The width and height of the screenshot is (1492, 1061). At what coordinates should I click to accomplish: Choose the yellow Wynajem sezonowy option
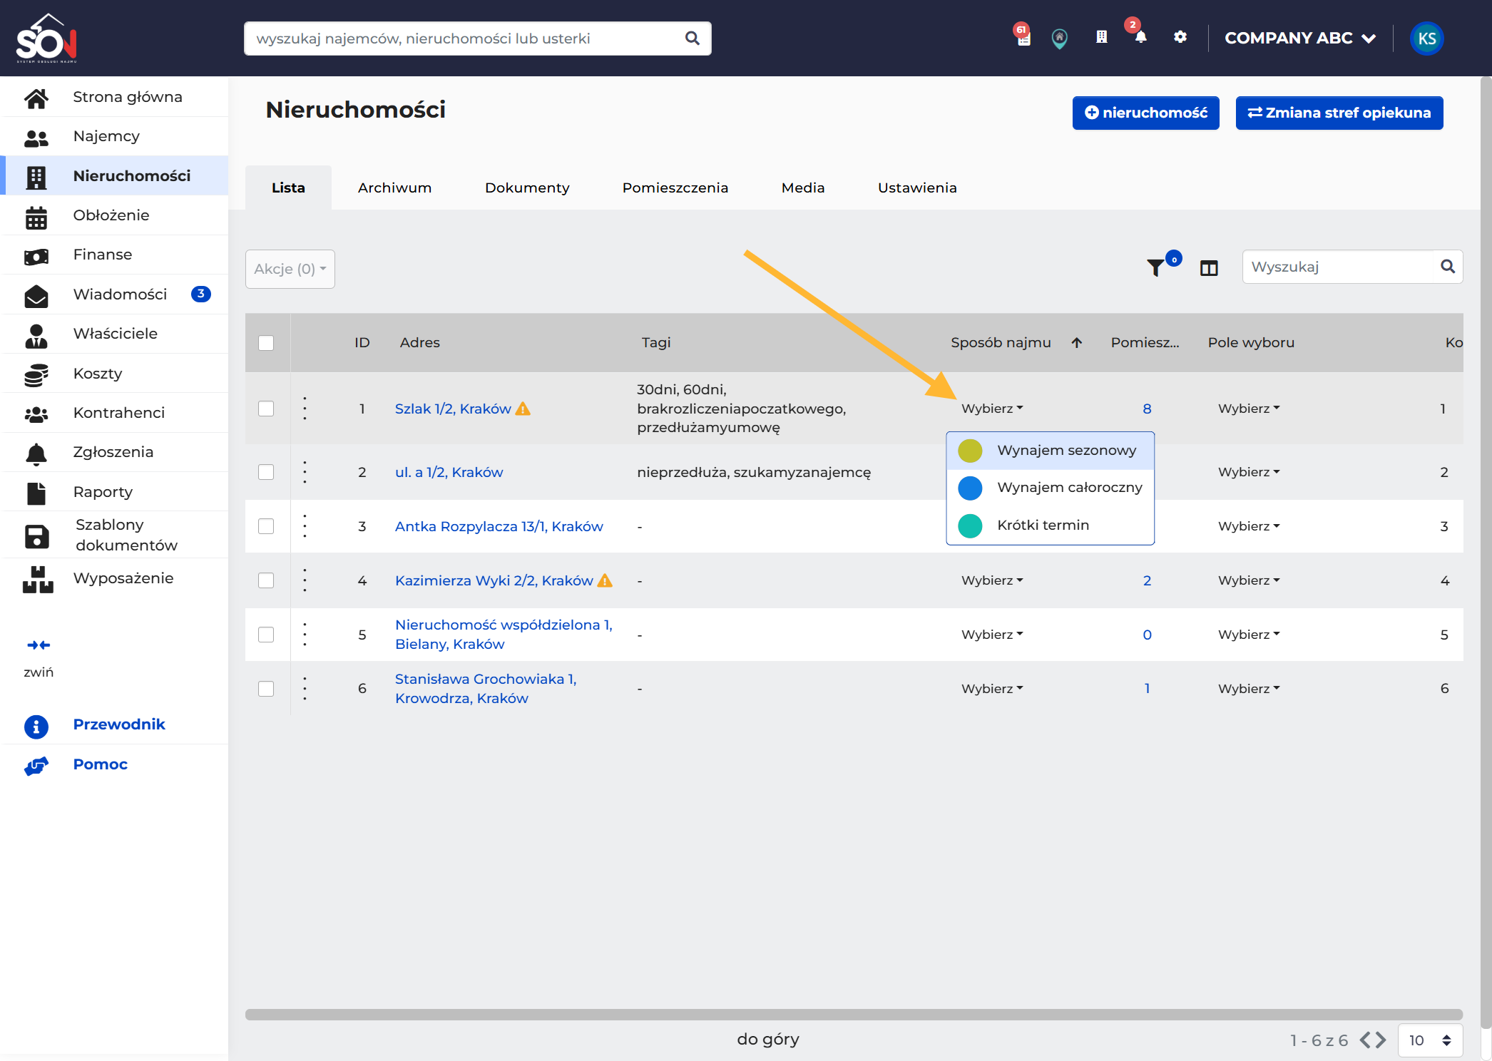(1050, 451)
